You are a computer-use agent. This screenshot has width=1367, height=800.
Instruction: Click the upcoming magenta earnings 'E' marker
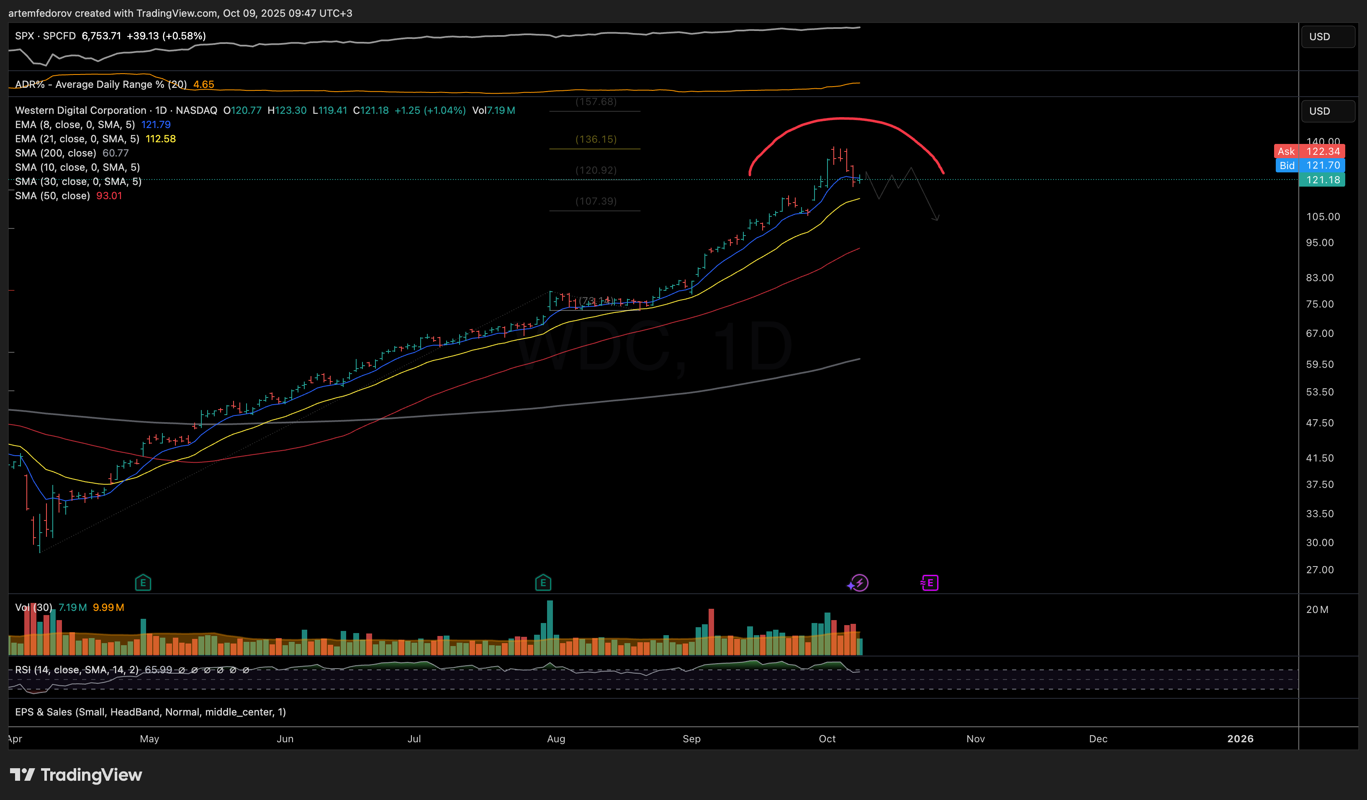click(930, 583)
